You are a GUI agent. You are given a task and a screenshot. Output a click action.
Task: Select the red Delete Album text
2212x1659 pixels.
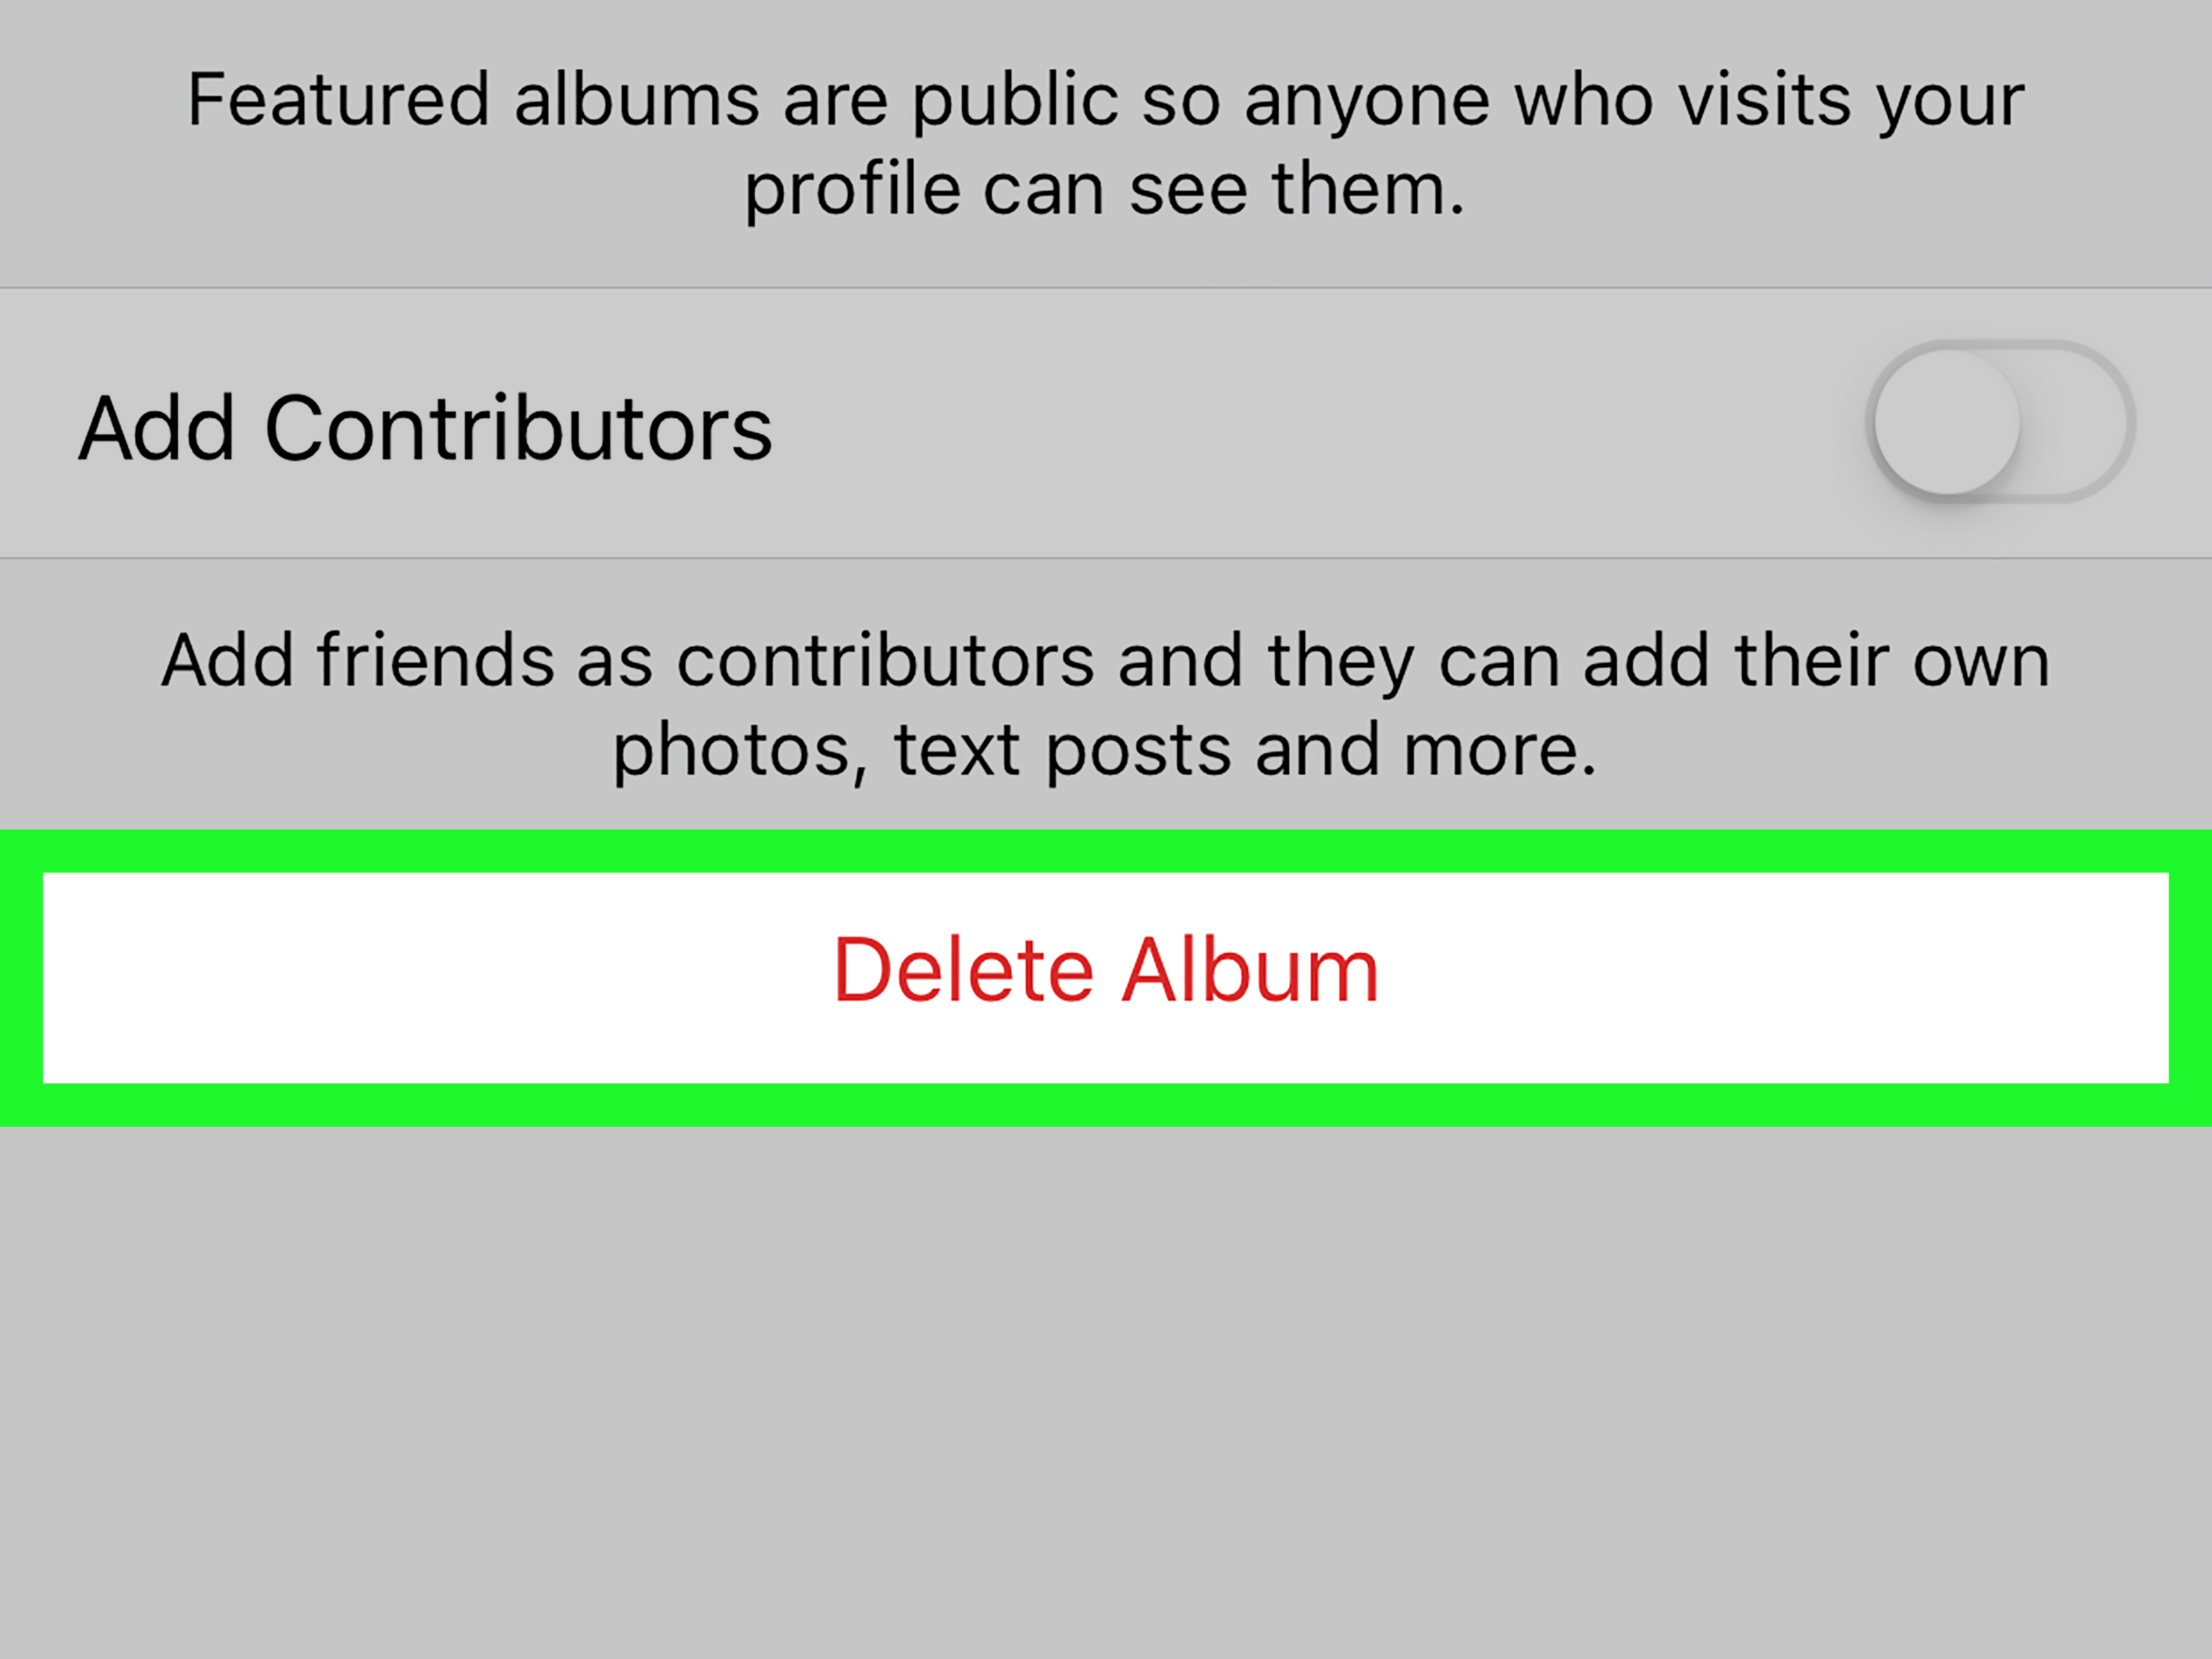(1106, 967)
